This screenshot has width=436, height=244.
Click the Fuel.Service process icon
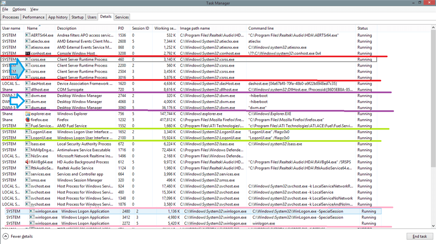28,126
